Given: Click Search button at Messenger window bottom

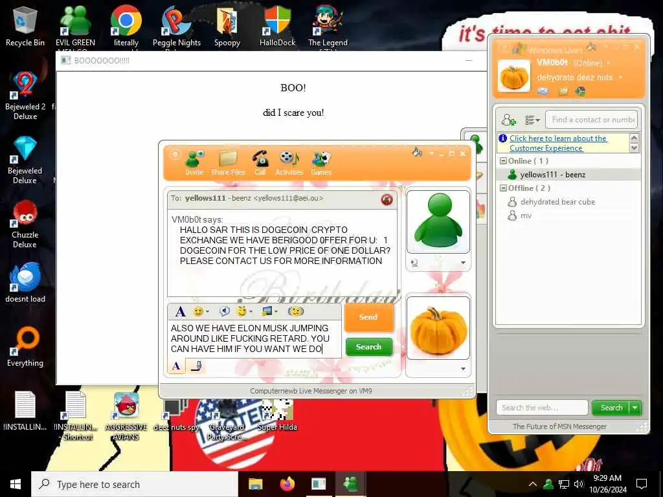Looking at the screenshot, I should pyautogui.click(x=611, y=408).
